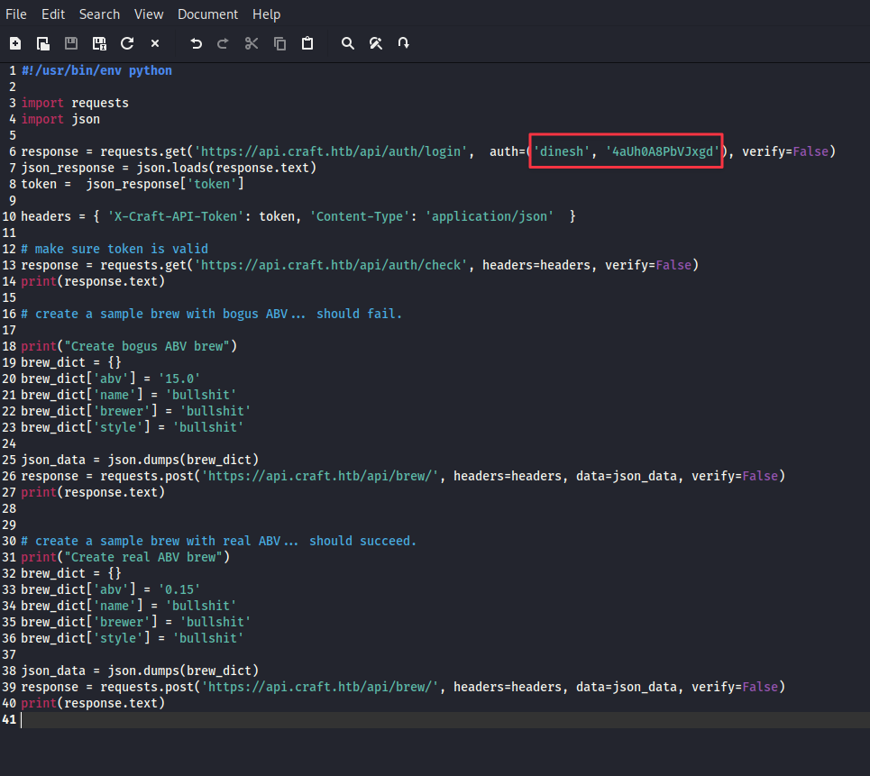Click the "Create bogus ABV brew" string
The image size is (870, 776).
point(147,347)
